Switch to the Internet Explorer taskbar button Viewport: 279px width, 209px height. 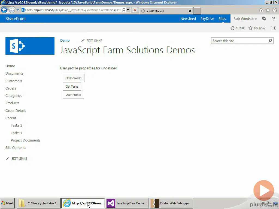pyautogui.click(x=83, y=203)
